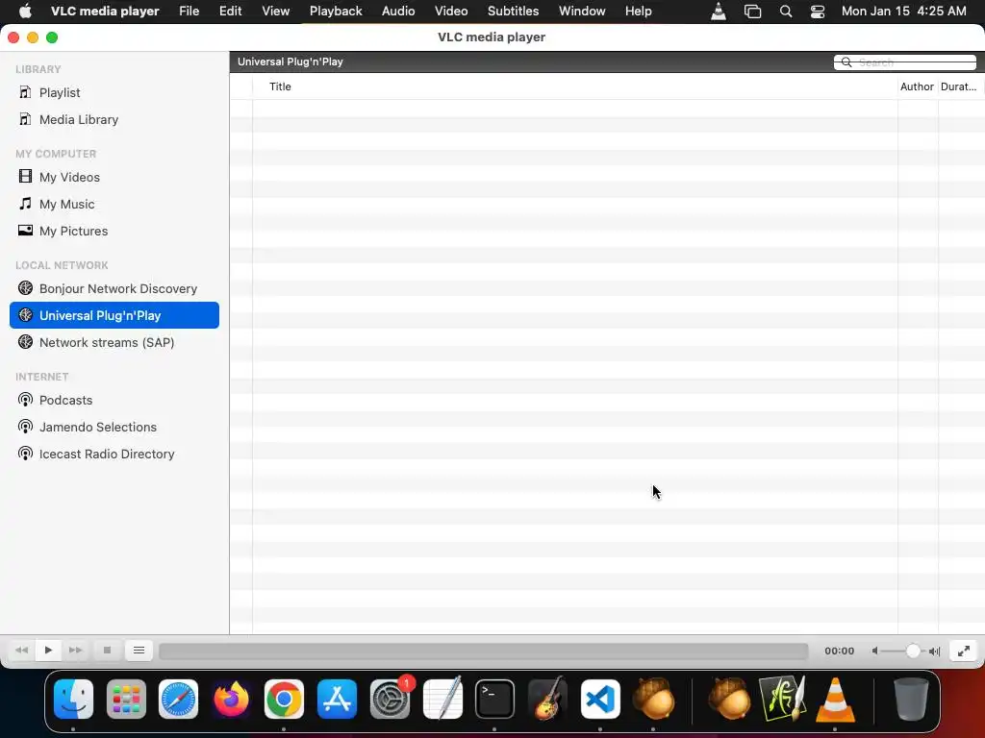
Task: Click the volume slider knob
Action: coord(913,652)
